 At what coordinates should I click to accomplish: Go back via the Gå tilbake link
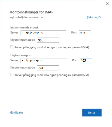[17, 113]
